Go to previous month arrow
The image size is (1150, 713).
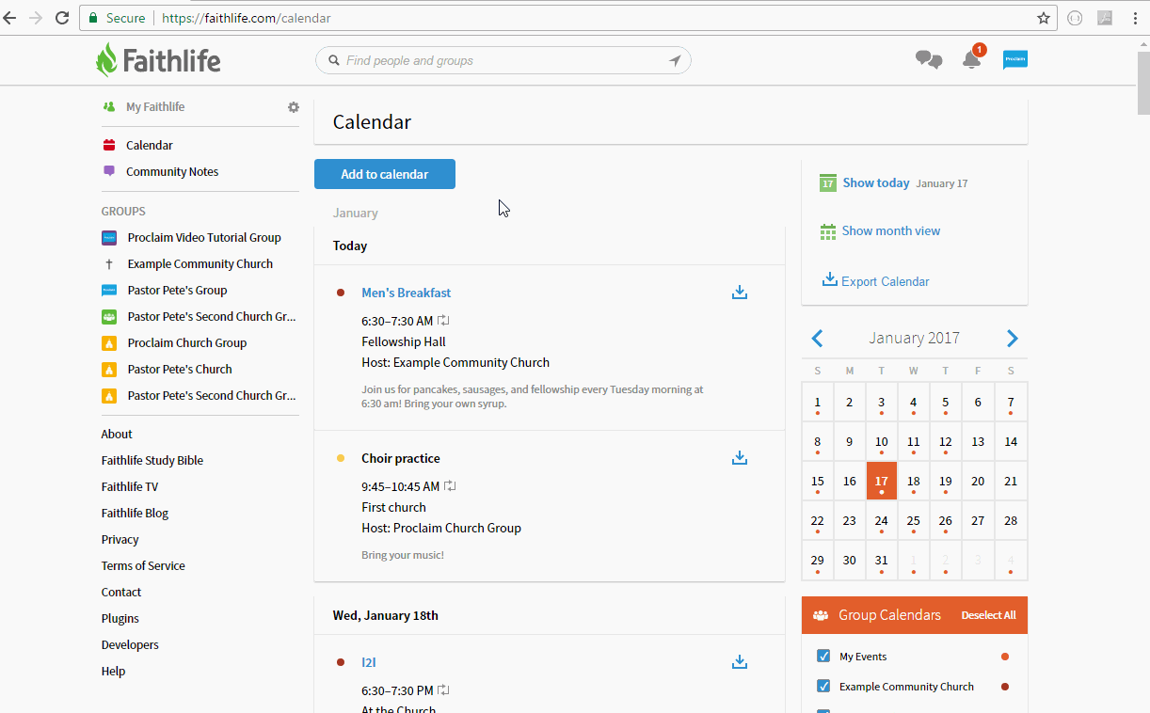[x=817, y=339]
